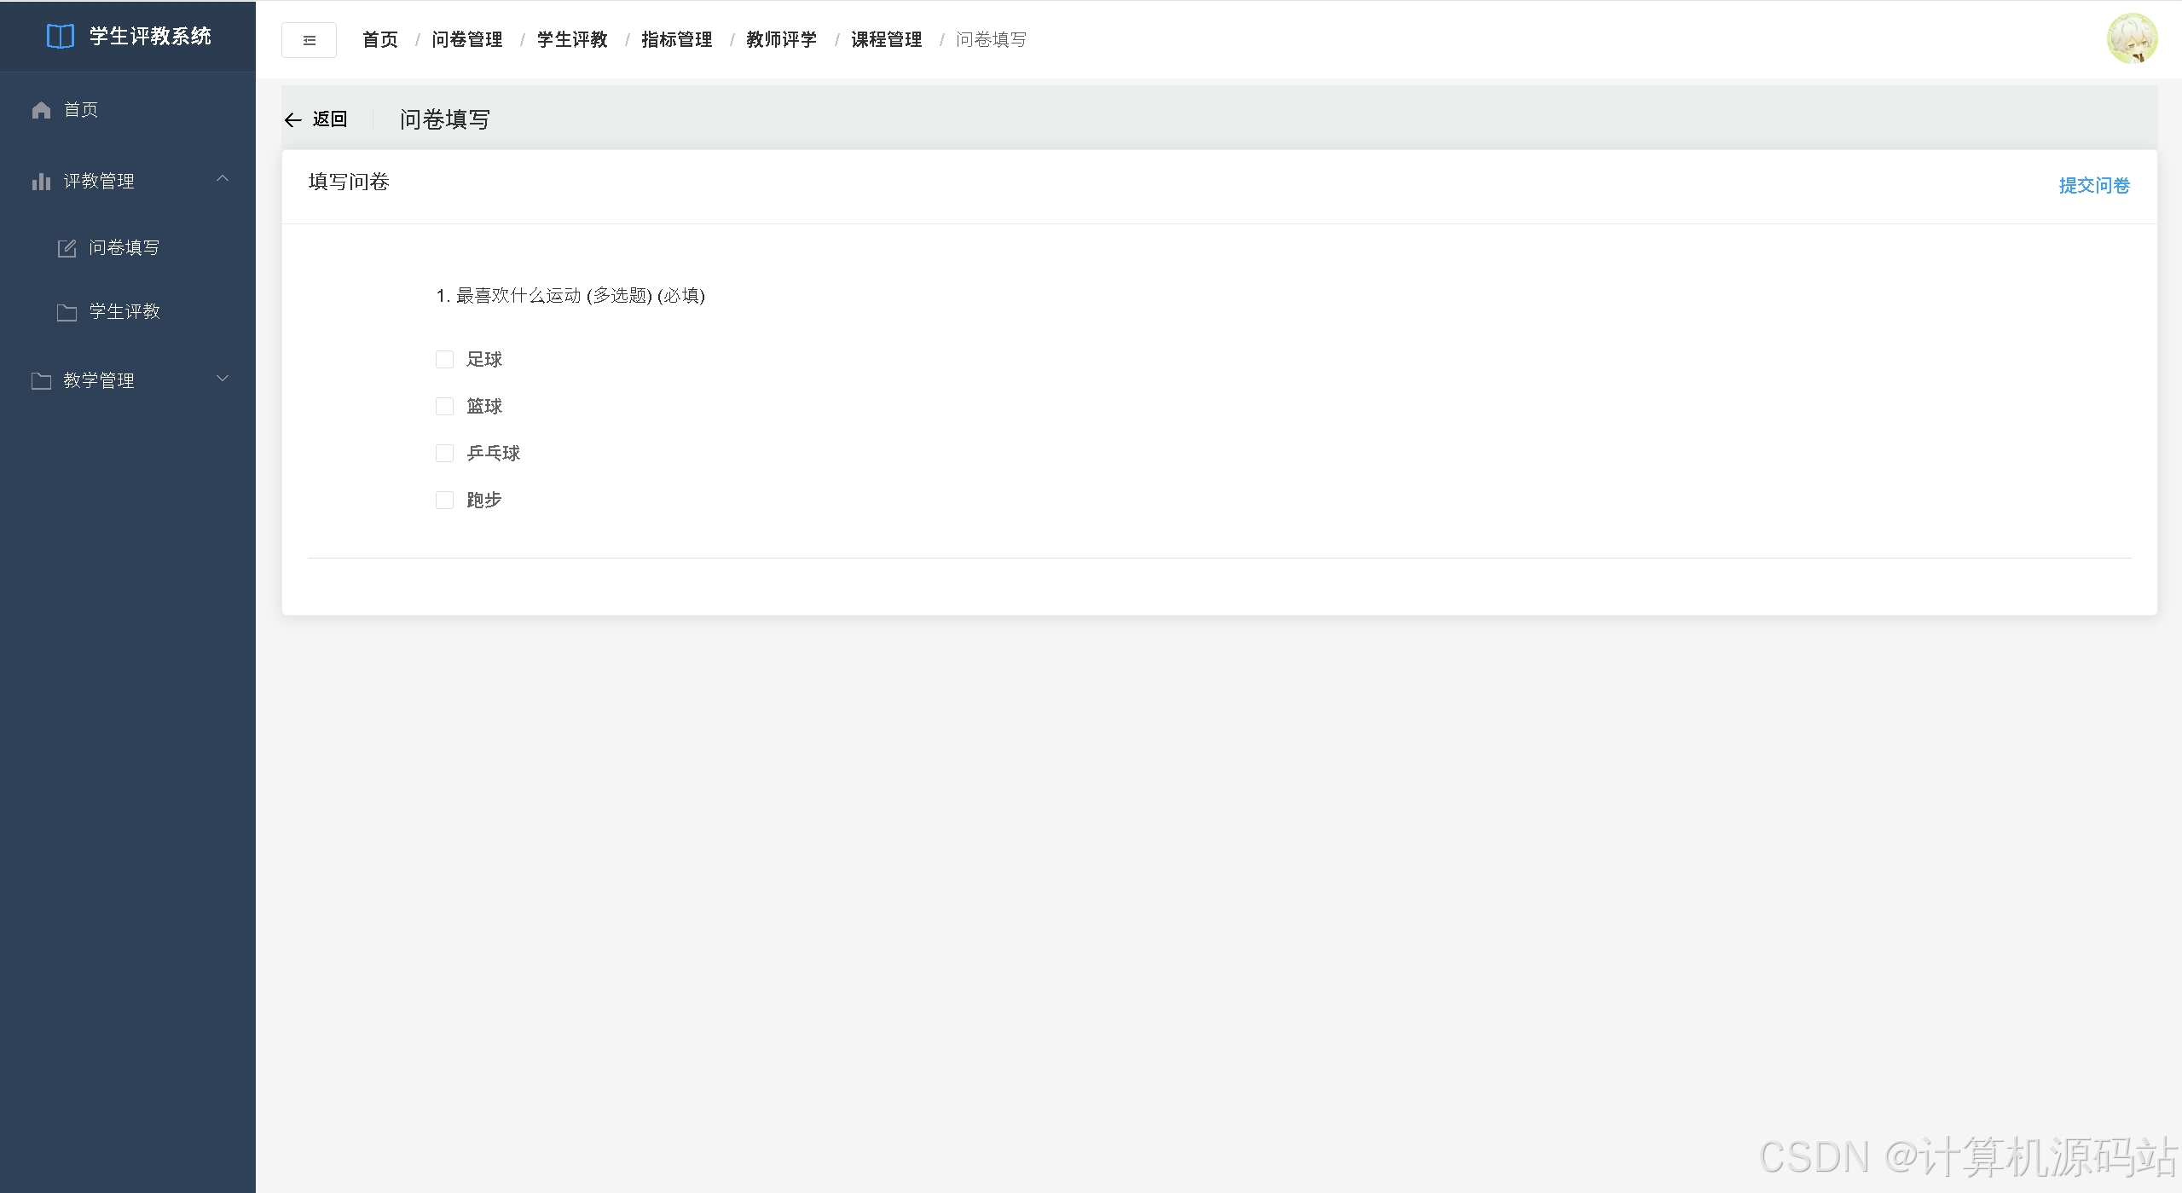Viewport: 2182px width, 1193px height.
Task: Click the folder icon beside 学生评教
Action: 67,312
